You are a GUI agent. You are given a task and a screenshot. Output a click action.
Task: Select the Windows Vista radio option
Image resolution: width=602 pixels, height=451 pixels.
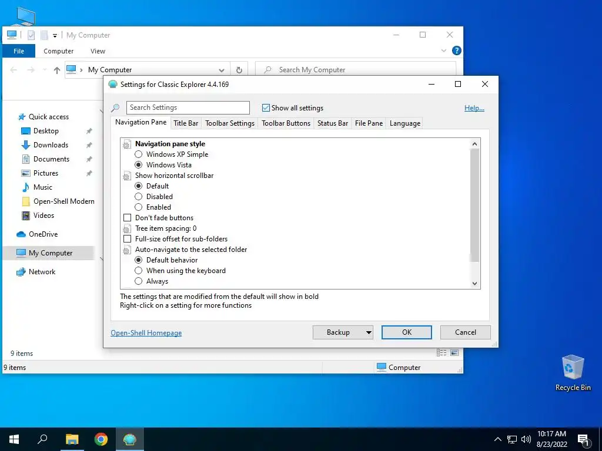point(139,165)
